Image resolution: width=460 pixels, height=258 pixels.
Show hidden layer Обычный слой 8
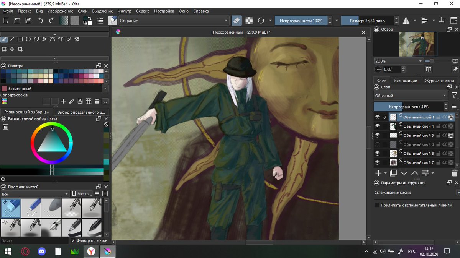(x=378, y=144)
